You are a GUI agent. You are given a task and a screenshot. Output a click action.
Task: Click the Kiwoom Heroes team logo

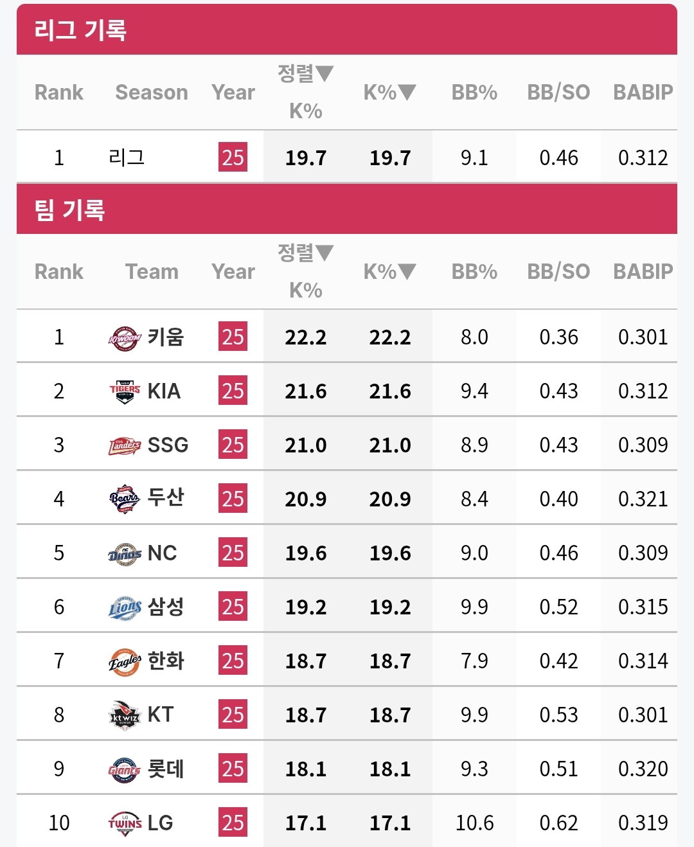[x=125, y=337]
